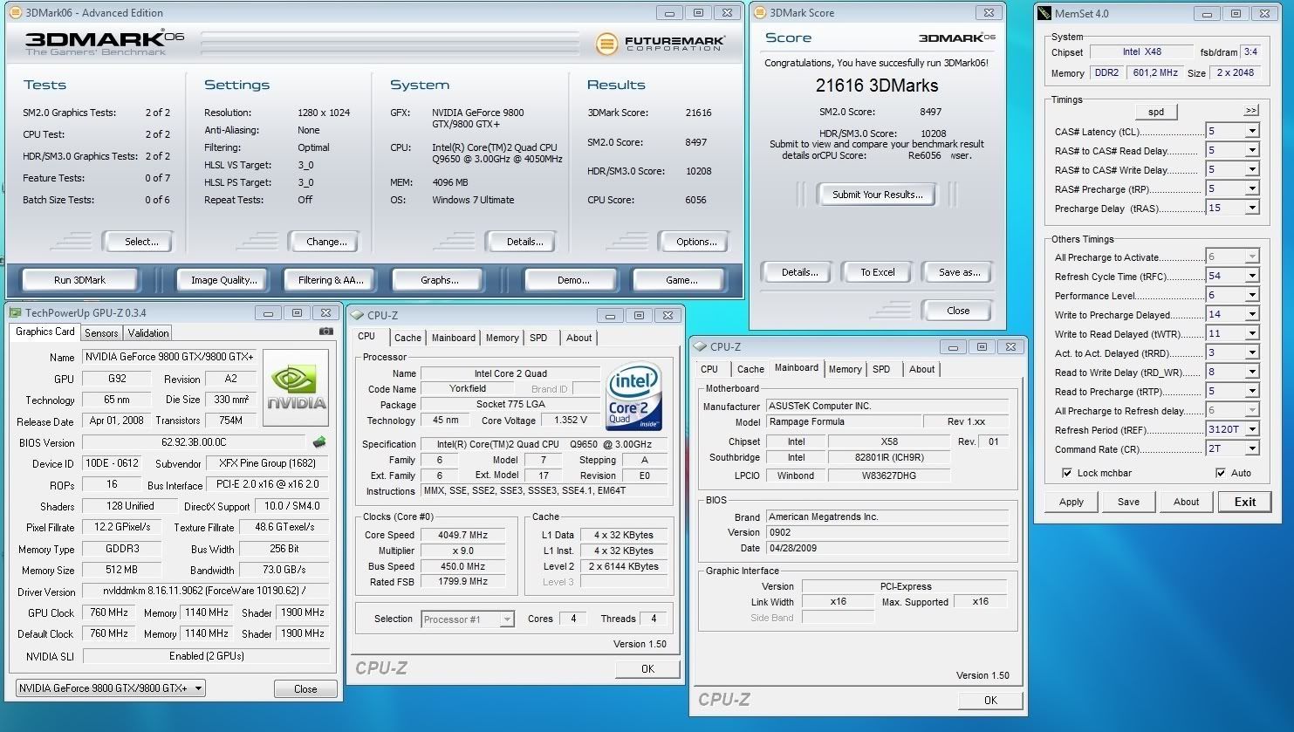Open the Precharge Delay (tRAS) dropdown

point(1252,208)
